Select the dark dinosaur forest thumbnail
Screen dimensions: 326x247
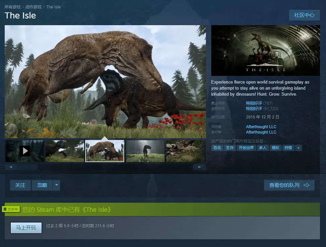point(65,151)
